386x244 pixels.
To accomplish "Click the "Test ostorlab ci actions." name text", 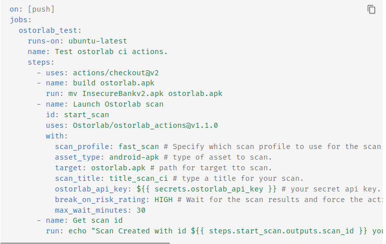I will 111,52.
